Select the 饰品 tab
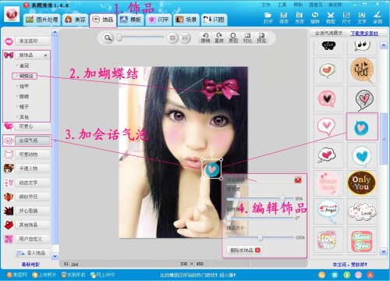The image size is (390, 281). pyautogui.click(x=103, y=20)
